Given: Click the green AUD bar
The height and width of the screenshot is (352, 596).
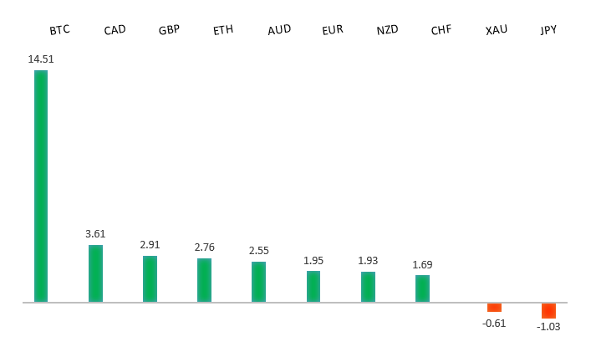Looking at the screenshot, I should (x=258, y=281).
